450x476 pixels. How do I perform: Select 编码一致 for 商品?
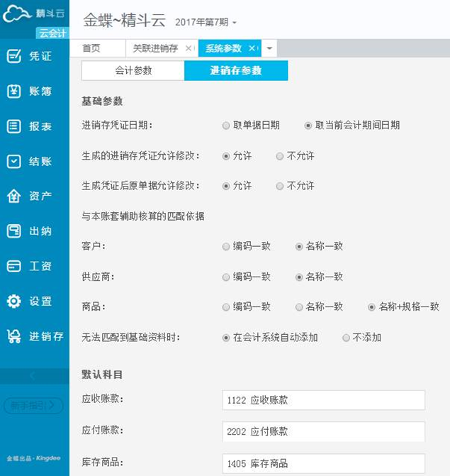coord(226,307)
